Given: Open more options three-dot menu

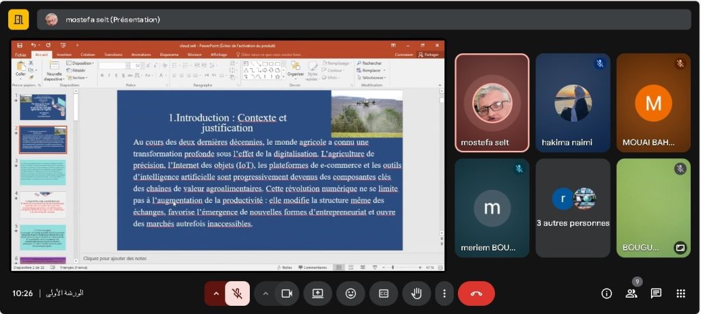Looking at the screenshot, I should 444,294.
